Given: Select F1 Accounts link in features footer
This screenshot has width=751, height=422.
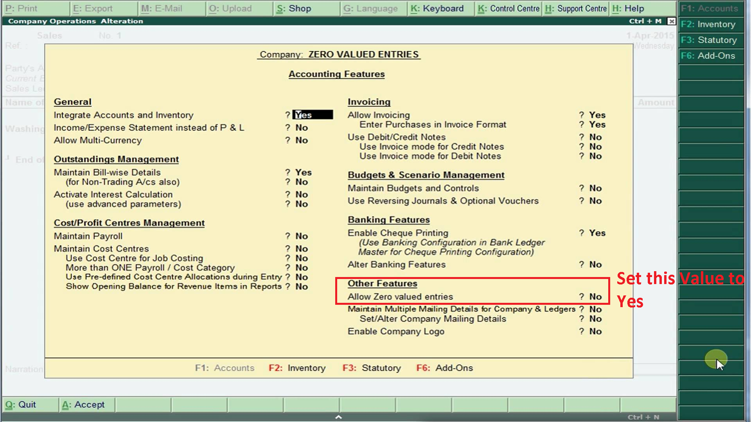Looking at the screenshot, I should (x=225, y=368).
